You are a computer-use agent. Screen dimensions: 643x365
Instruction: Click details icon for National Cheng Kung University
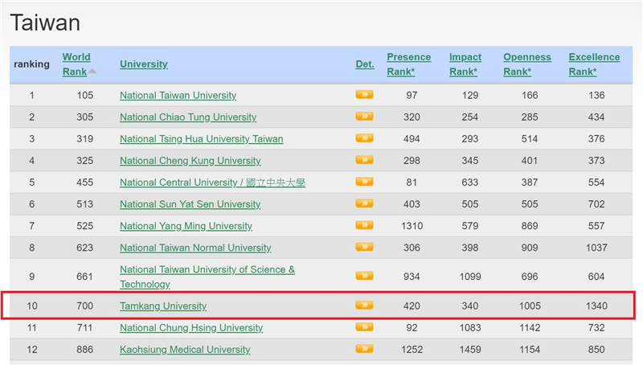pos(364,160)
